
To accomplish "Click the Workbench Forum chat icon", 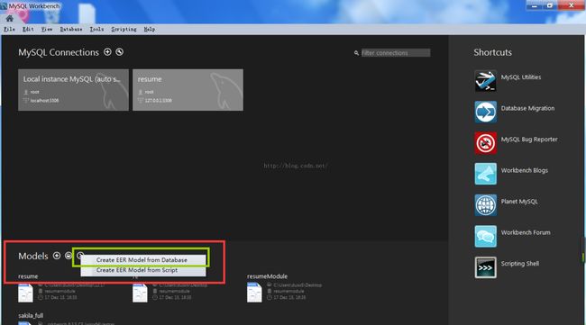I will [485, 236].
